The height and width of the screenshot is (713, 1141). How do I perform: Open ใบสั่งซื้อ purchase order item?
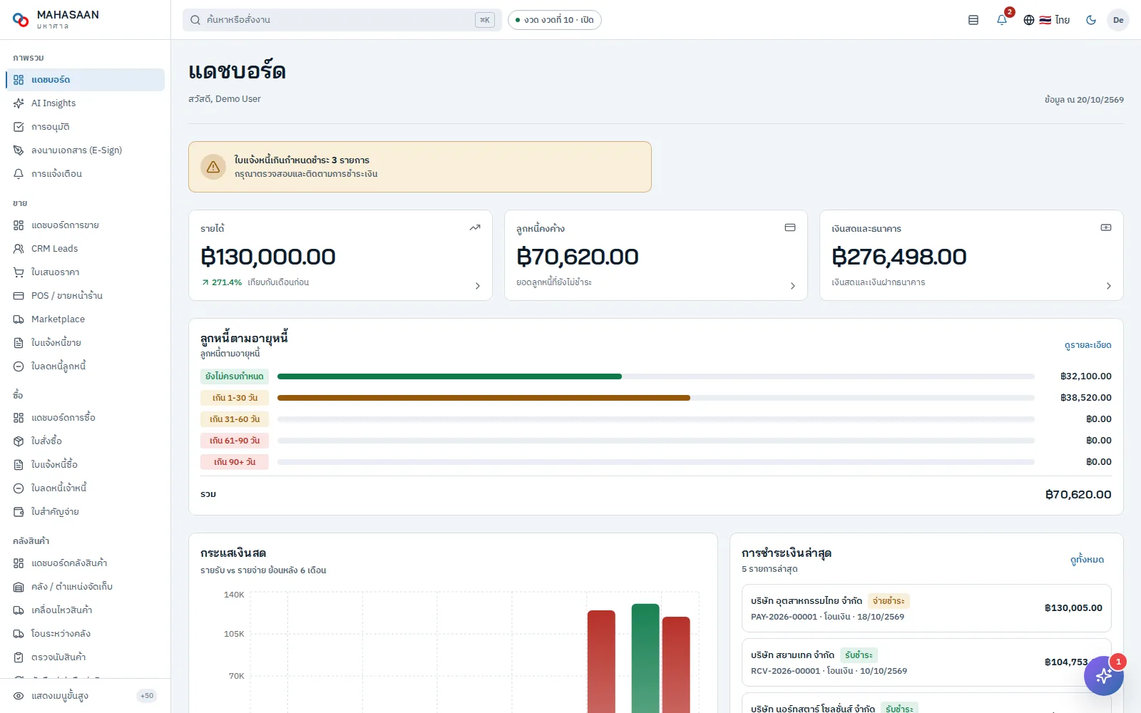coord(85,441)
